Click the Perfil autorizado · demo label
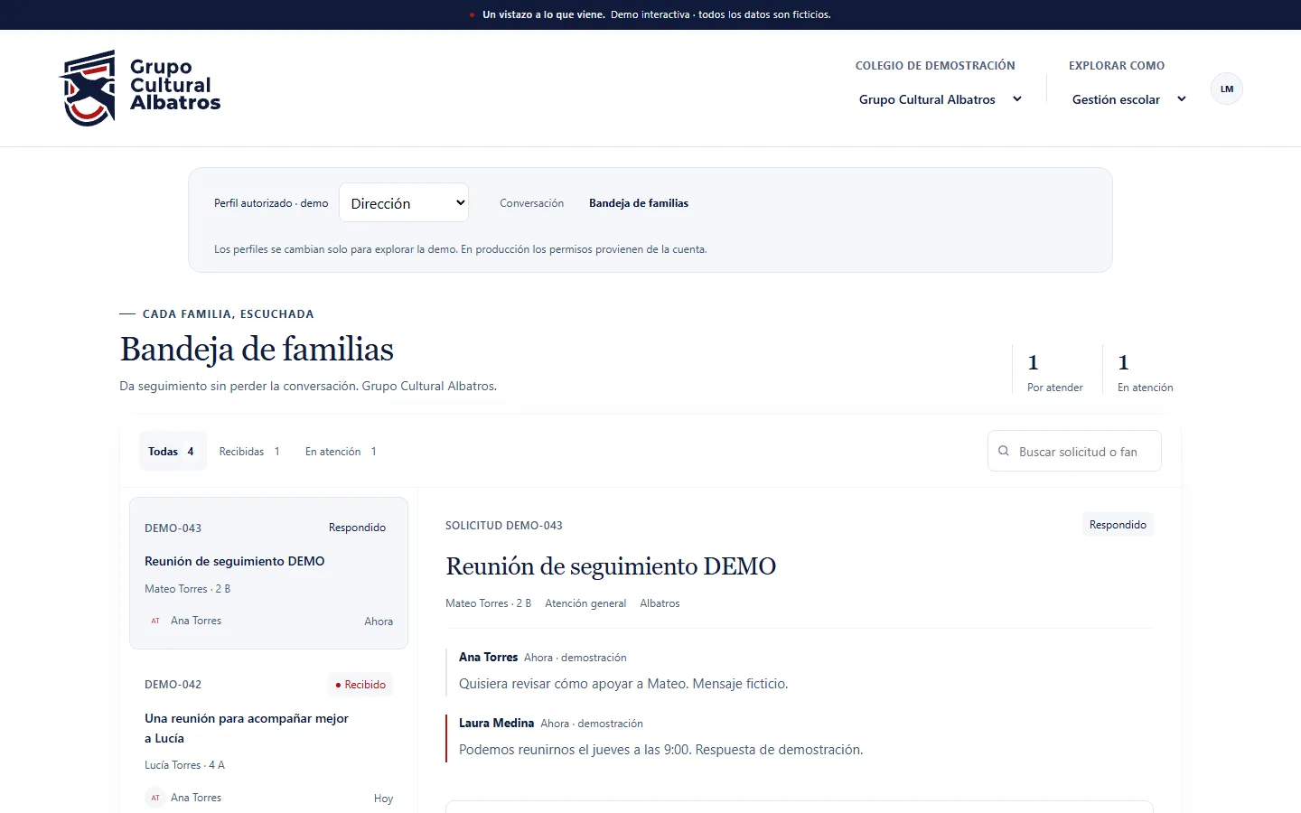 (271, 203)
